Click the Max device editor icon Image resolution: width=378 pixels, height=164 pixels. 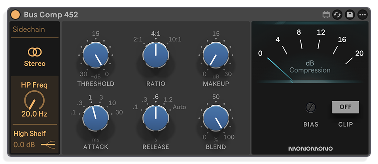pyautogui.click(x=326, y=15)
